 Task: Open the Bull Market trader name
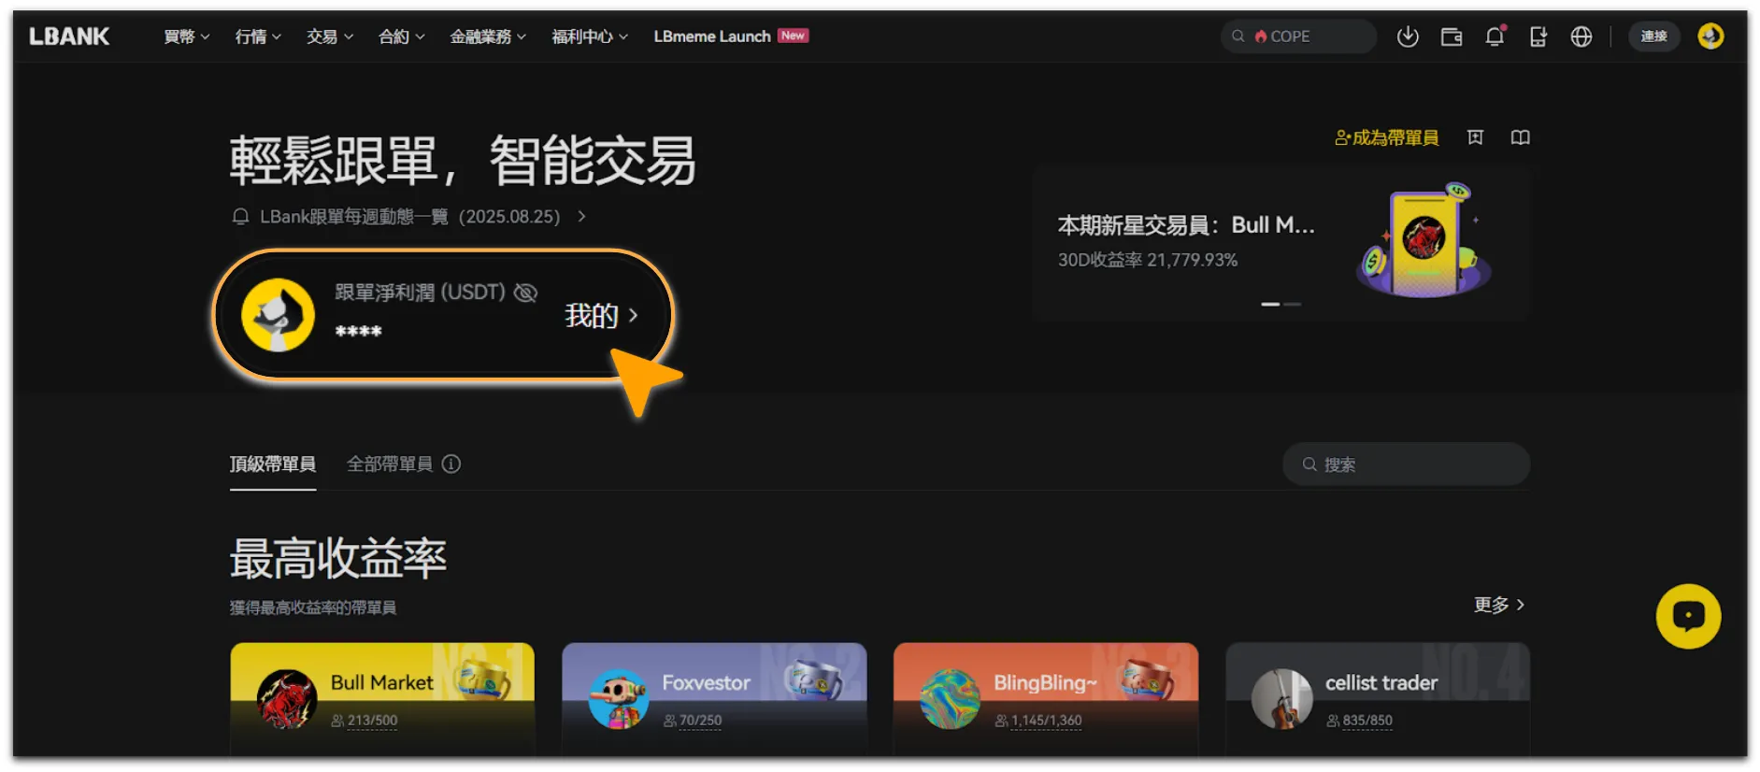pos(382,683)
